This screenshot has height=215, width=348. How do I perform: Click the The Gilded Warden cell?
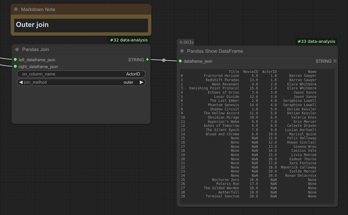point(221,188)
